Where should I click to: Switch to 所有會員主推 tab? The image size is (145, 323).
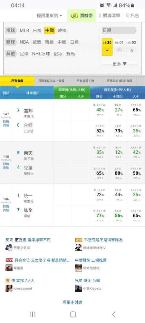coord(85,81)
